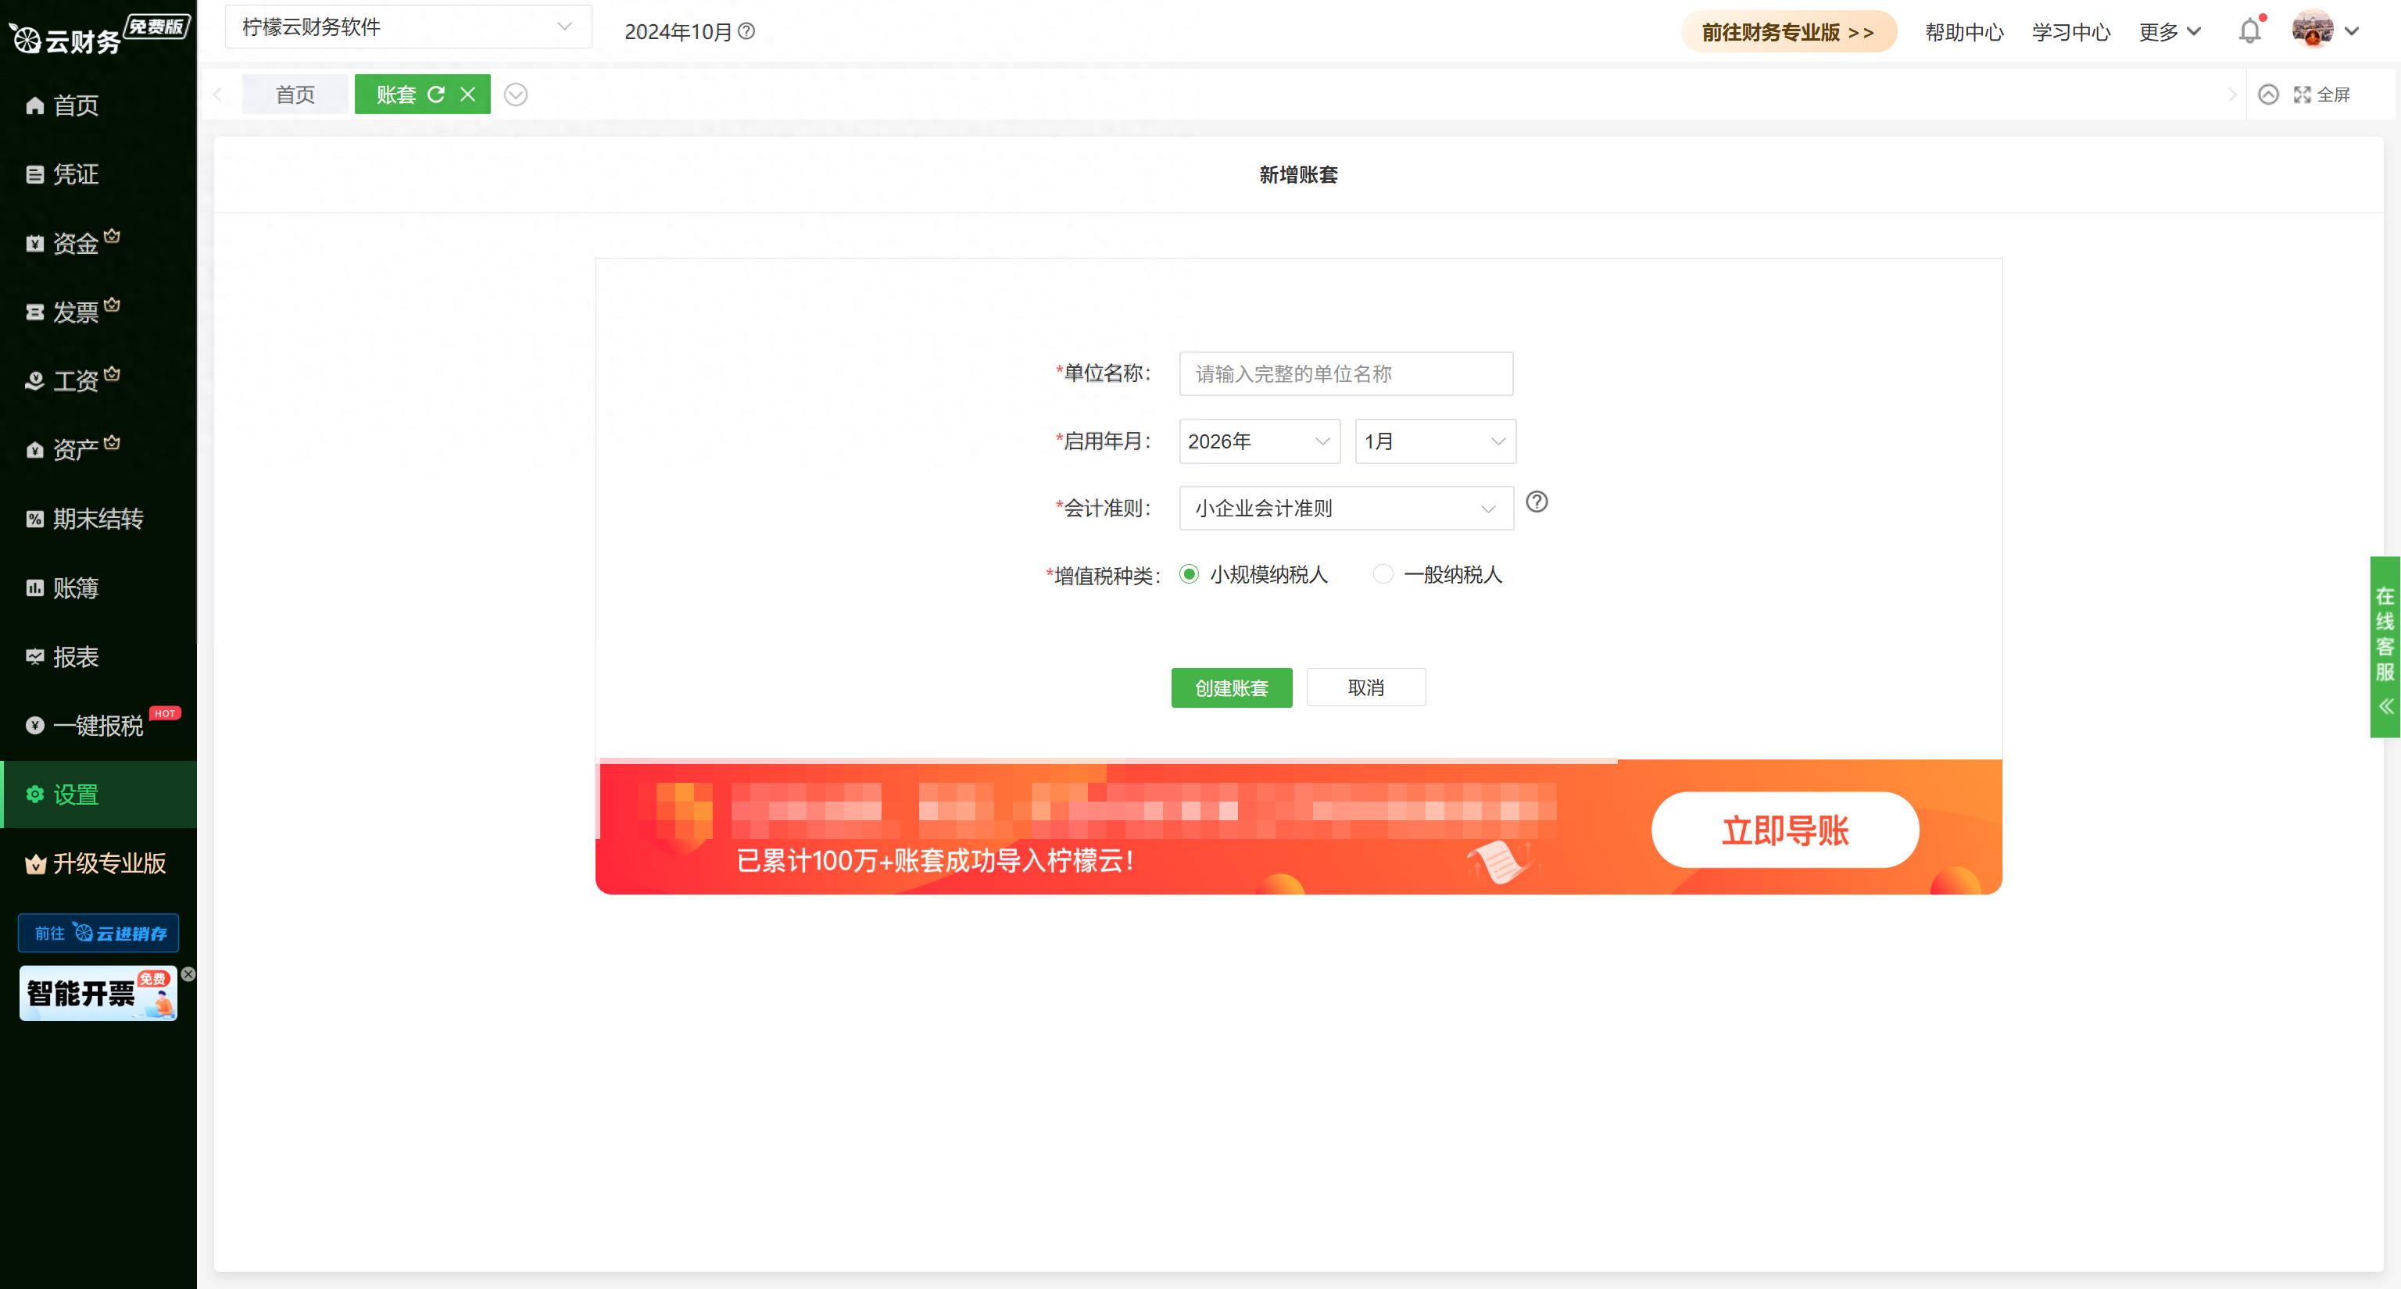Image resolution: width=2401 pixels, height=1289 pixels.
Task: Click the 单位名称 input field
Action: pos(1345,373)
